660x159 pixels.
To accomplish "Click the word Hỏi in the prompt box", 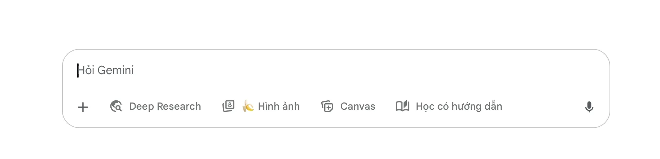I will [86, 70].
